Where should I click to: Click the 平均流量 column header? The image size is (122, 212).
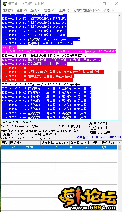coord(93,143)
